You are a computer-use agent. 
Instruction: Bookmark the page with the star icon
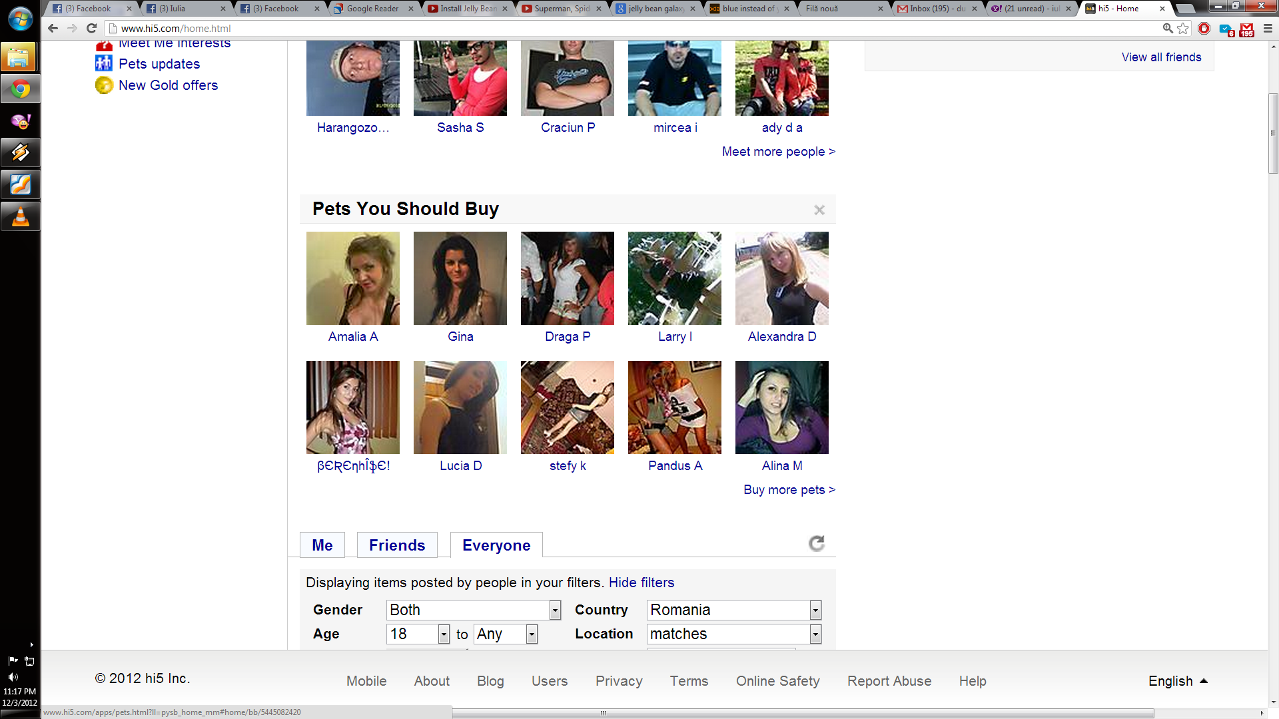(1183, 29)
